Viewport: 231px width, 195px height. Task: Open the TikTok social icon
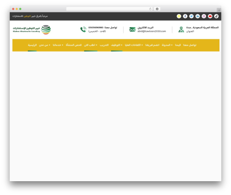216,16
